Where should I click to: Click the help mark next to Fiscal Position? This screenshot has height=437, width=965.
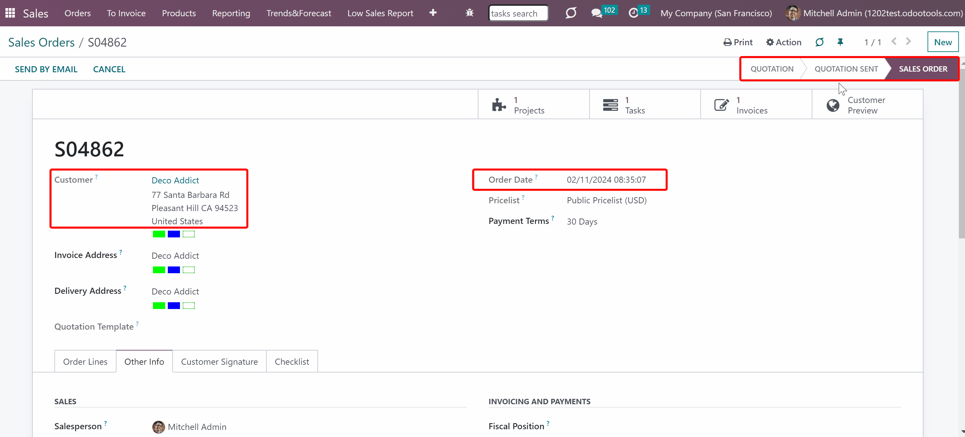[x=548, y=423]
